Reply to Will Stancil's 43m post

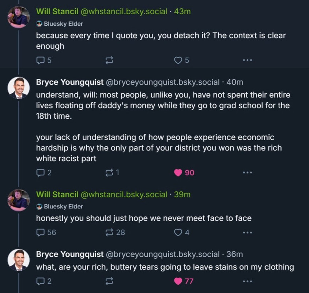40,61
